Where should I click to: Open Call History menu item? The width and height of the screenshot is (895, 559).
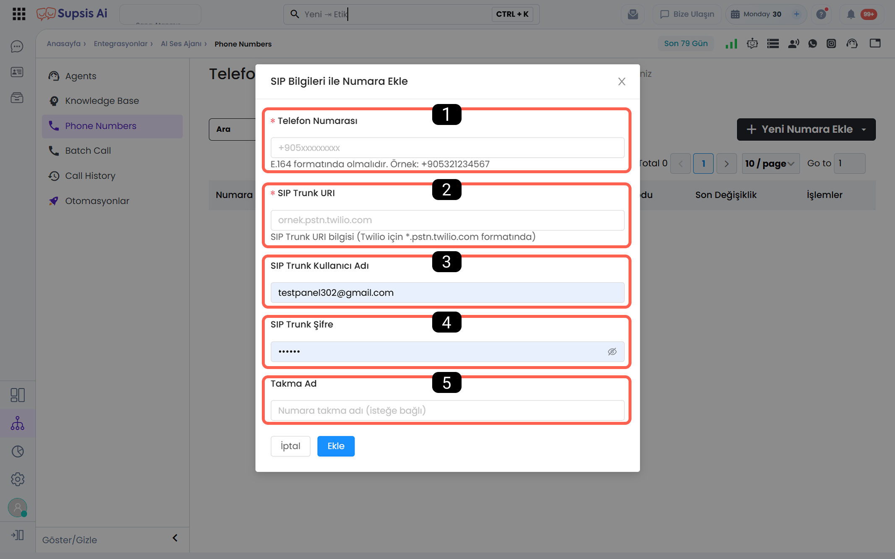click(112, 176)
